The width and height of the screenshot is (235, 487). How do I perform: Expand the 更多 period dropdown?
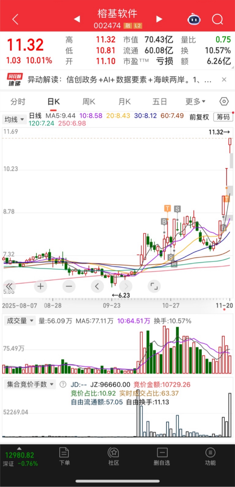pyautogui.click(x=195, y=102)
